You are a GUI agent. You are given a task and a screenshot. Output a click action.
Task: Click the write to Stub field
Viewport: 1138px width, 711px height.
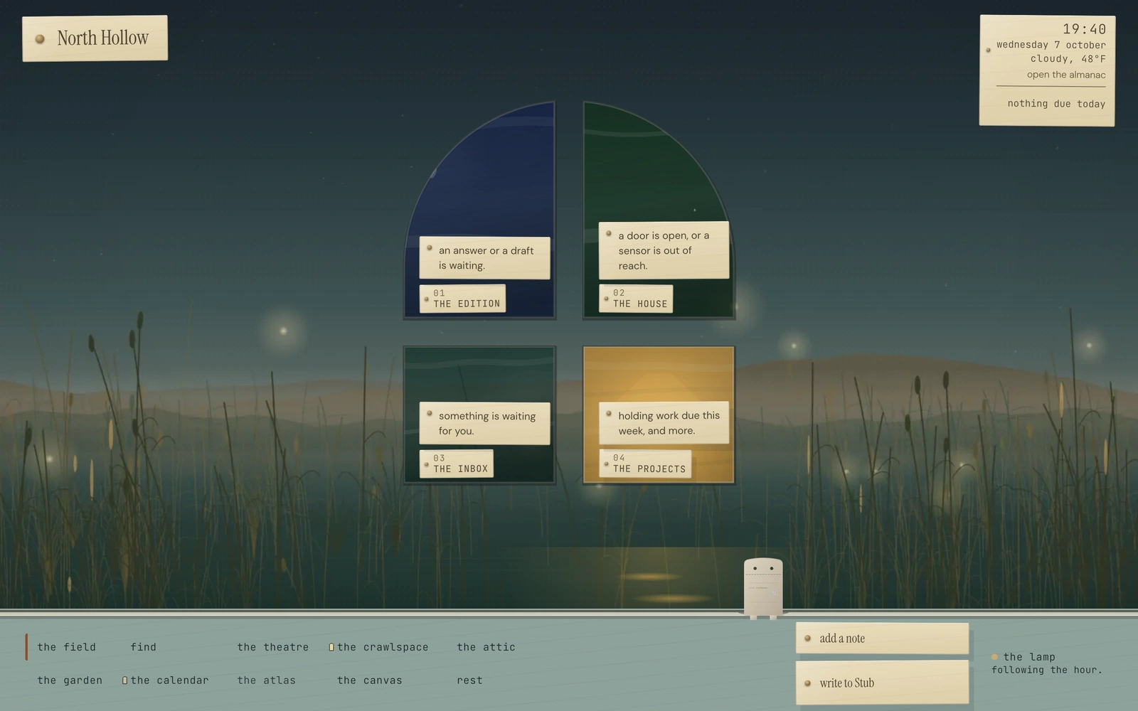(882, 683)
